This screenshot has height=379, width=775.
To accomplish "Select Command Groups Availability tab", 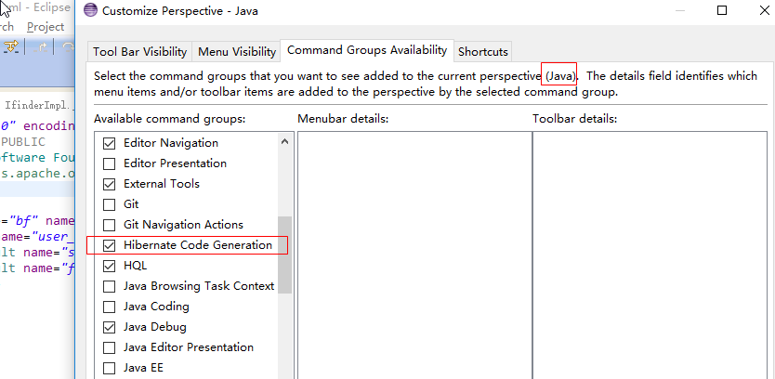I will [x=367, y=50].
